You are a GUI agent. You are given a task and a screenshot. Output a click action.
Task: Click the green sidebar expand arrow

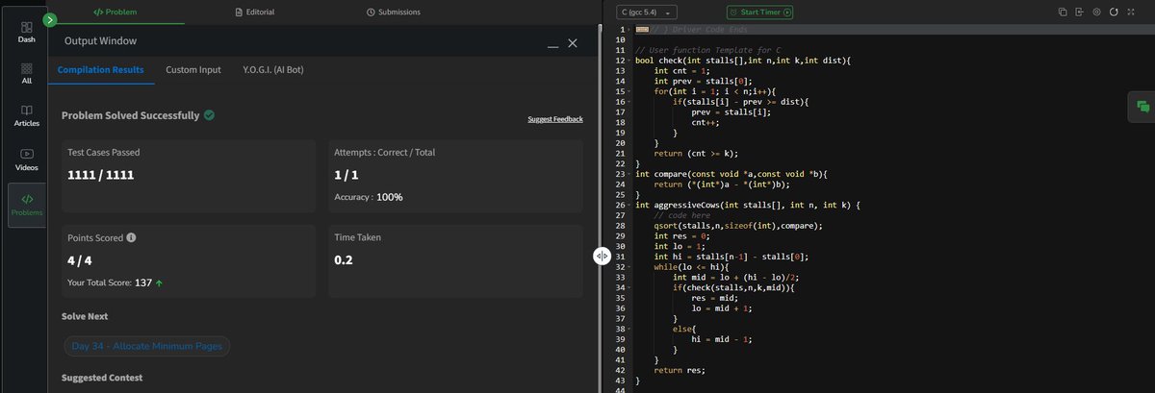click(50, 19)
